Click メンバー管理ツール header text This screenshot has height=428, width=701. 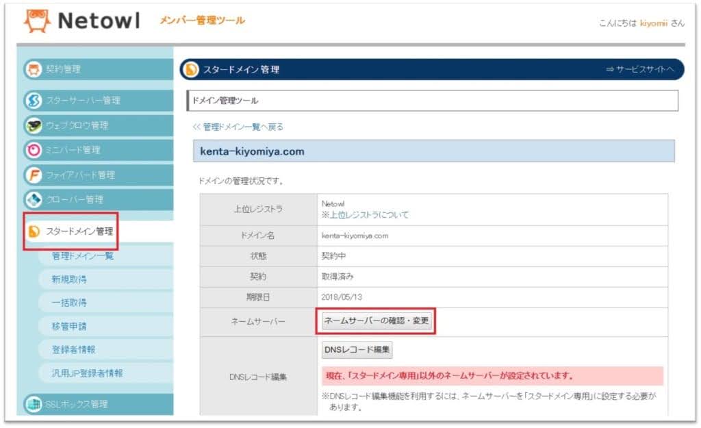(x=202, y=20)
